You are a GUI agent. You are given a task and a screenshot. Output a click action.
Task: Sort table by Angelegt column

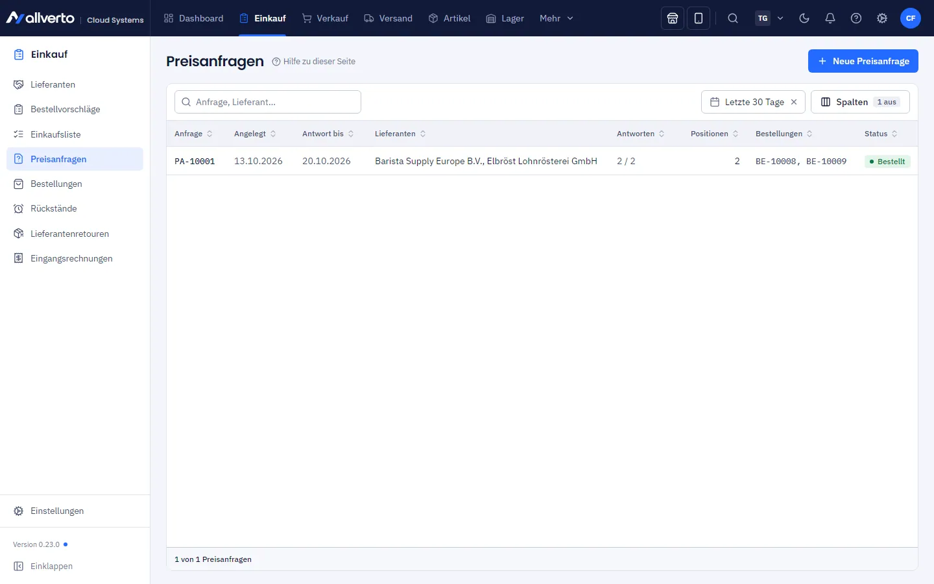255,134
